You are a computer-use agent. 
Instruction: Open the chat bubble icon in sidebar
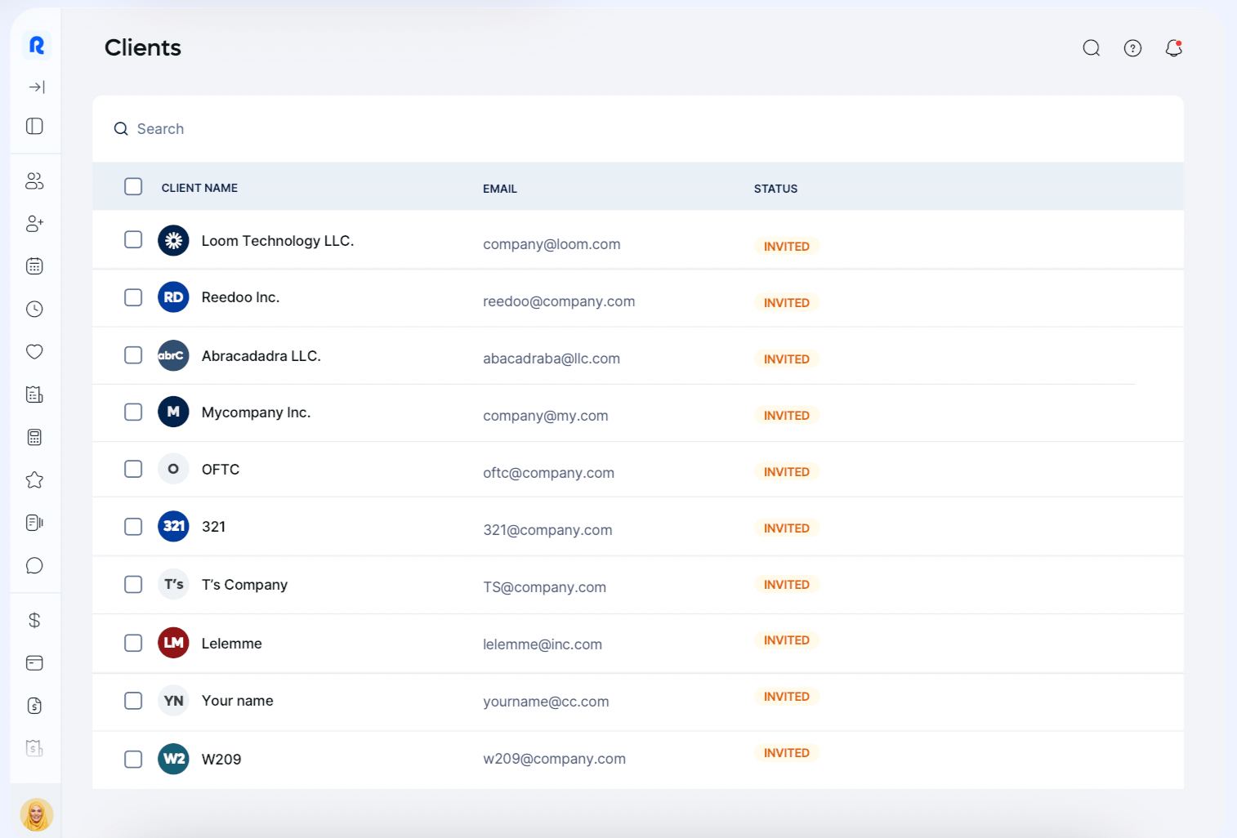point(34,565)
